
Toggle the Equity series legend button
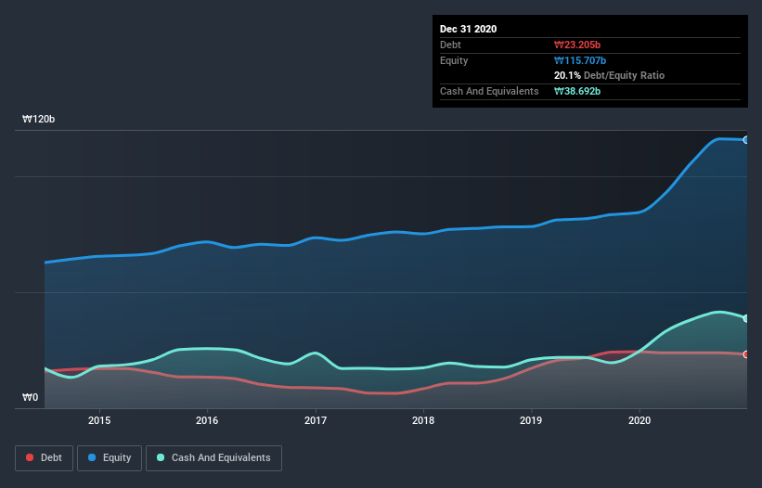110,458
